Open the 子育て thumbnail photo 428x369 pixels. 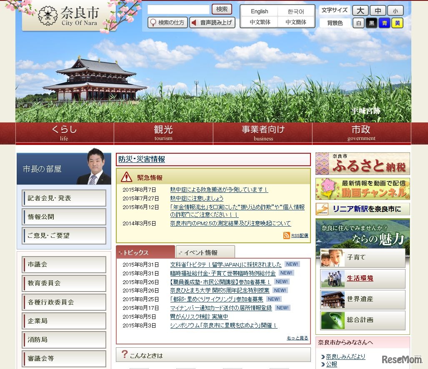[332, 258]
